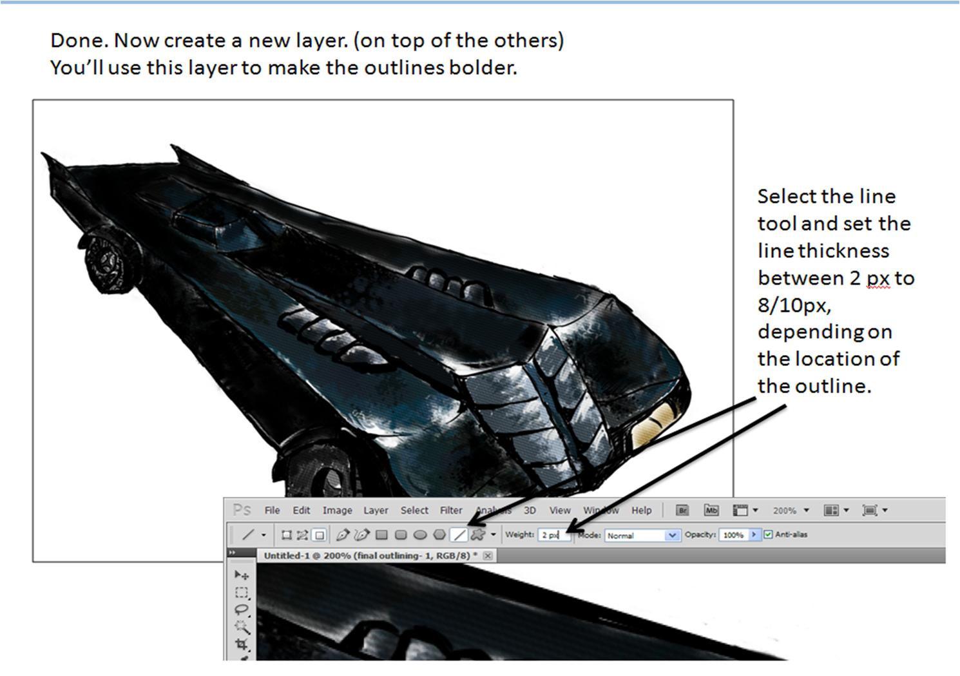Launch Bridge with the Br icon

pyautogui.click(x=682, y=510)
